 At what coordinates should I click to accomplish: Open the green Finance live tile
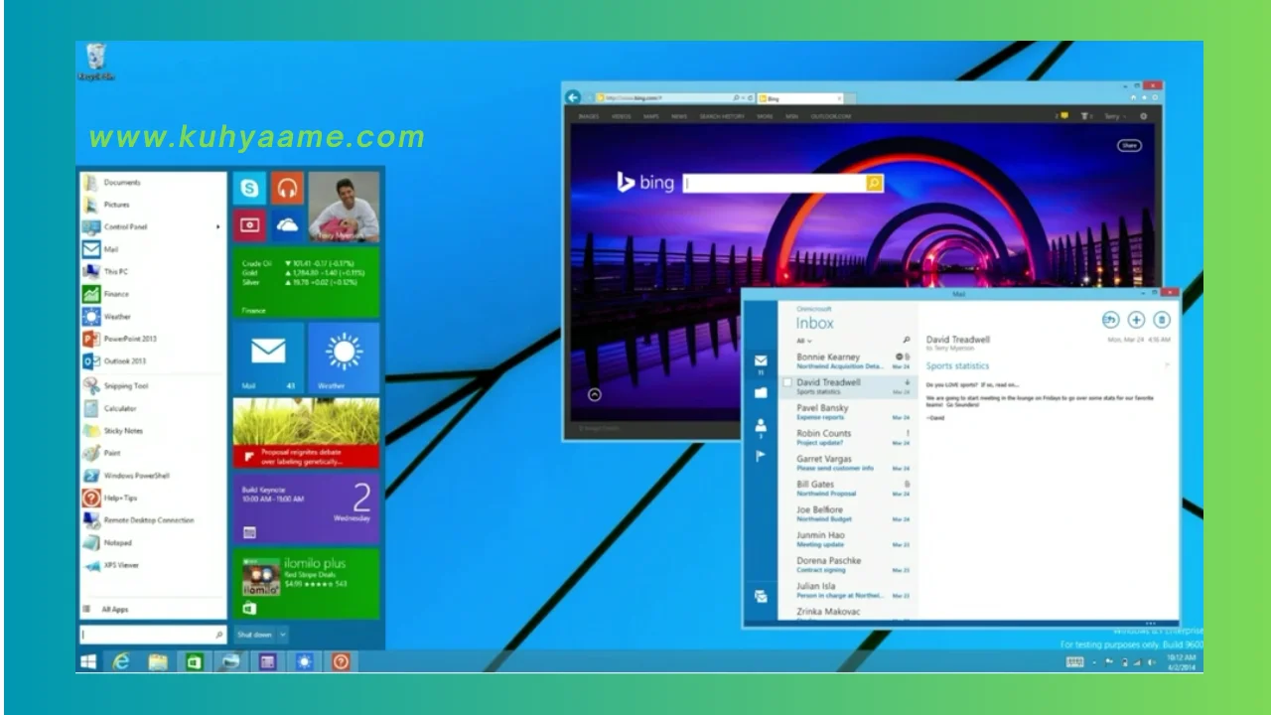tap(306, 282)
